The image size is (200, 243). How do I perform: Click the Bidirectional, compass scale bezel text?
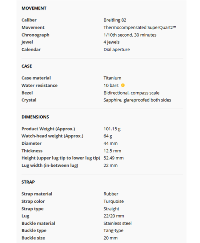click(131, 93)
